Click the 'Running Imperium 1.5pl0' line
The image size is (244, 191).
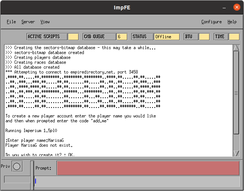click(31, 131)
